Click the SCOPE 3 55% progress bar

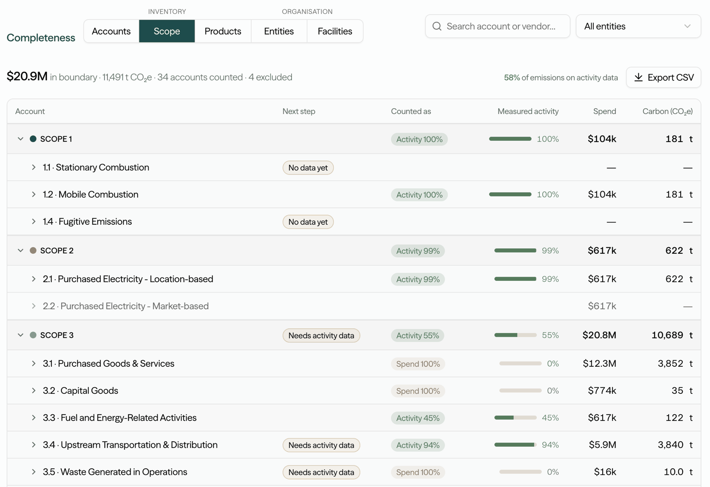515,335
